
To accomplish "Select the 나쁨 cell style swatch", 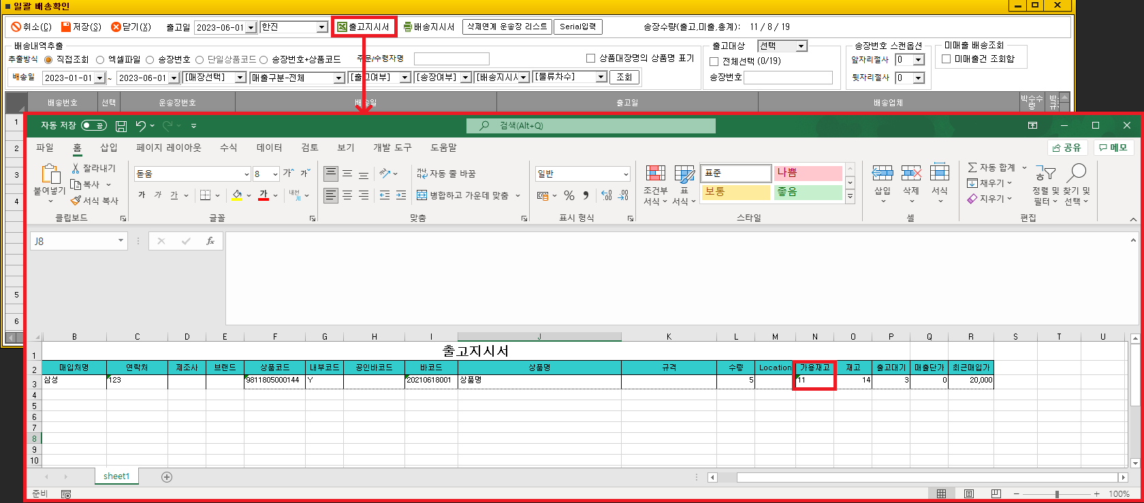I will [x=808, y=174].
